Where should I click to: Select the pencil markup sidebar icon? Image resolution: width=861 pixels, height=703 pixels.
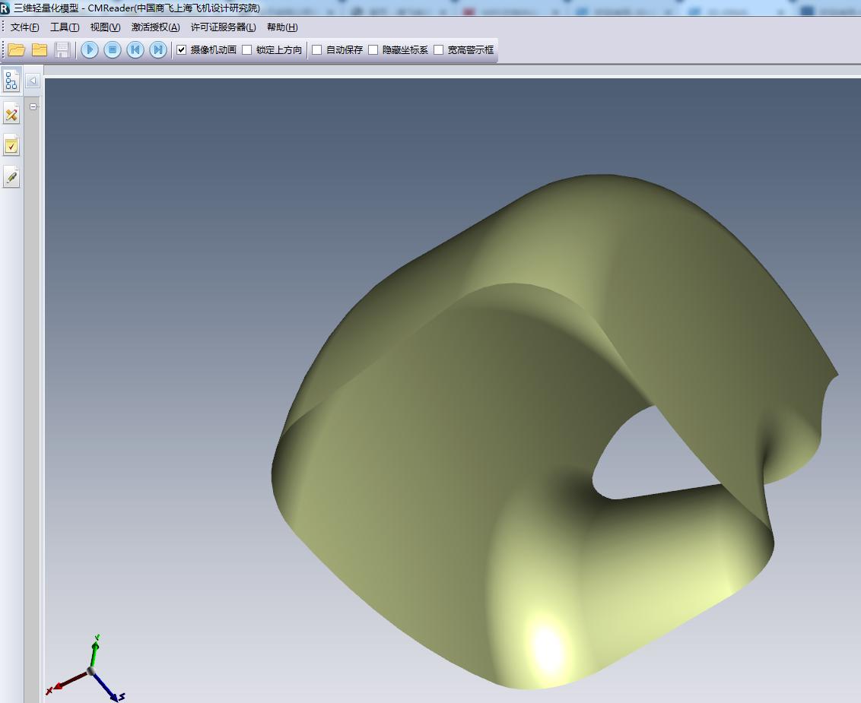(11, 178)
